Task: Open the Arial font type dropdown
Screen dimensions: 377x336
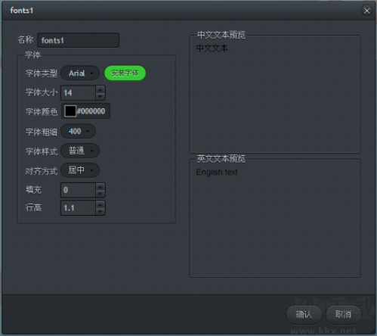Action: [x=80, y=73]
